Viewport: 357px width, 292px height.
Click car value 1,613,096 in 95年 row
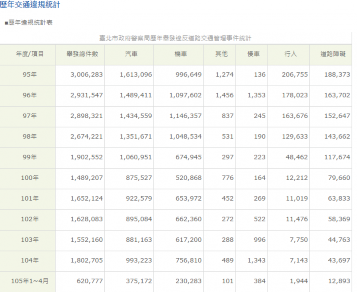point(136,75)
